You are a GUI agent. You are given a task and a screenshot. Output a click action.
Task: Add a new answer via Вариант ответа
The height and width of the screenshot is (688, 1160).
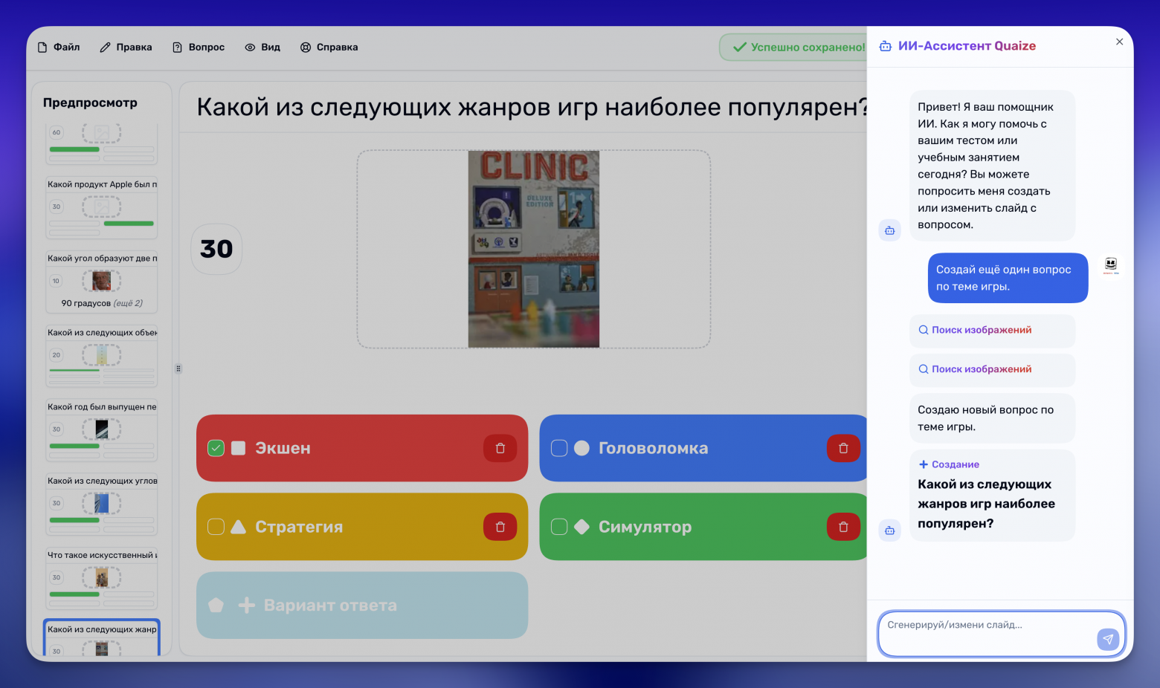[x=362, y=606]
